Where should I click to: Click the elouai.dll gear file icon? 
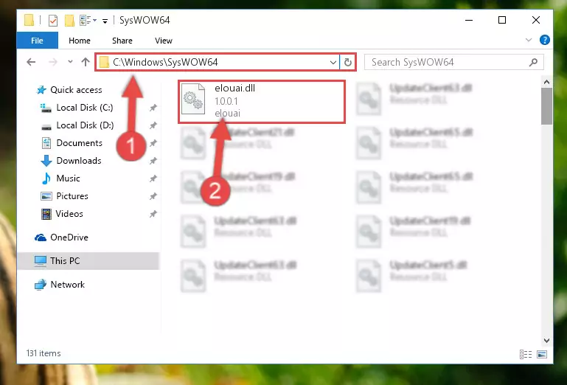193,99
